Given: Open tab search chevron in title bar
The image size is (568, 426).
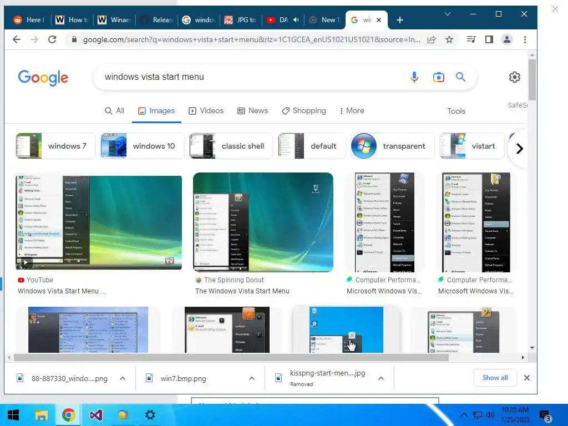Looking at the screenshot, I should point(448,14).
